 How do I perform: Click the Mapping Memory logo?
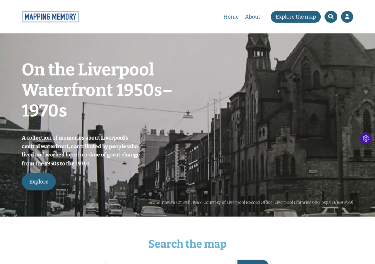pos(51,17)
